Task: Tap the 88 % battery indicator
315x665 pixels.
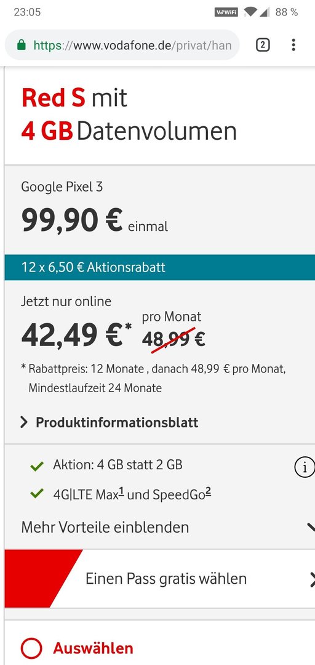Action: click(x=287, y=12)
